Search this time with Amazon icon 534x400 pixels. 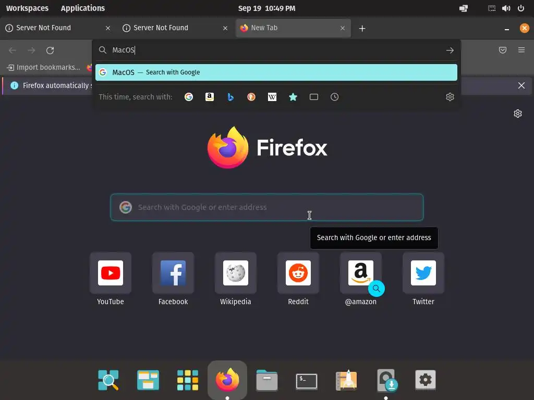[x=210, y=97]
